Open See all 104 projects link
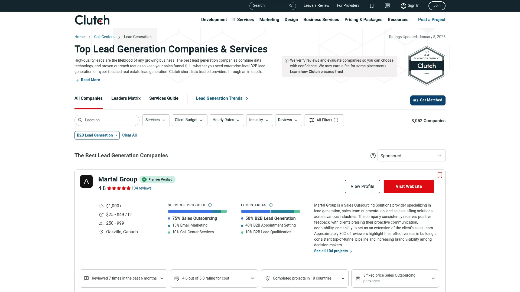The height and width of the screenshot is (292, 520). [331, 251]
